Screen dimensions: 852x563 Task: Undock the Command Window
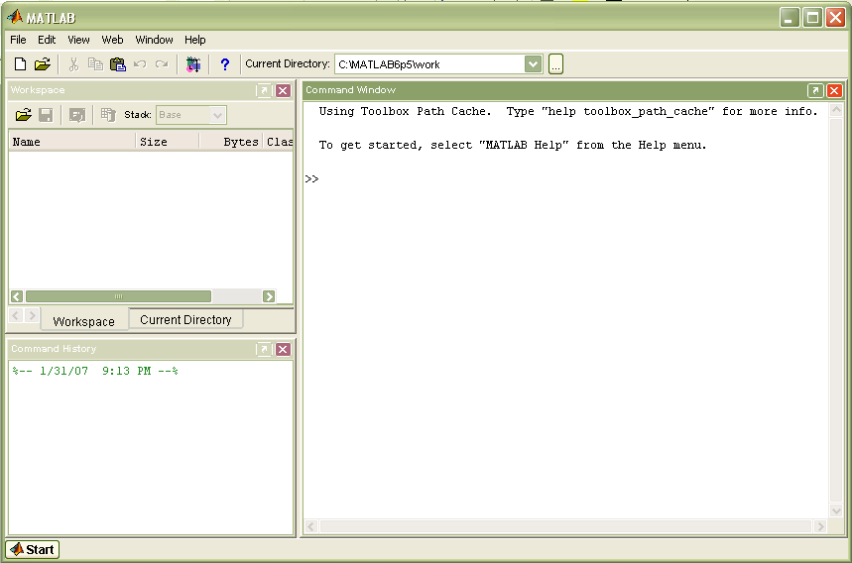(815, 90)
